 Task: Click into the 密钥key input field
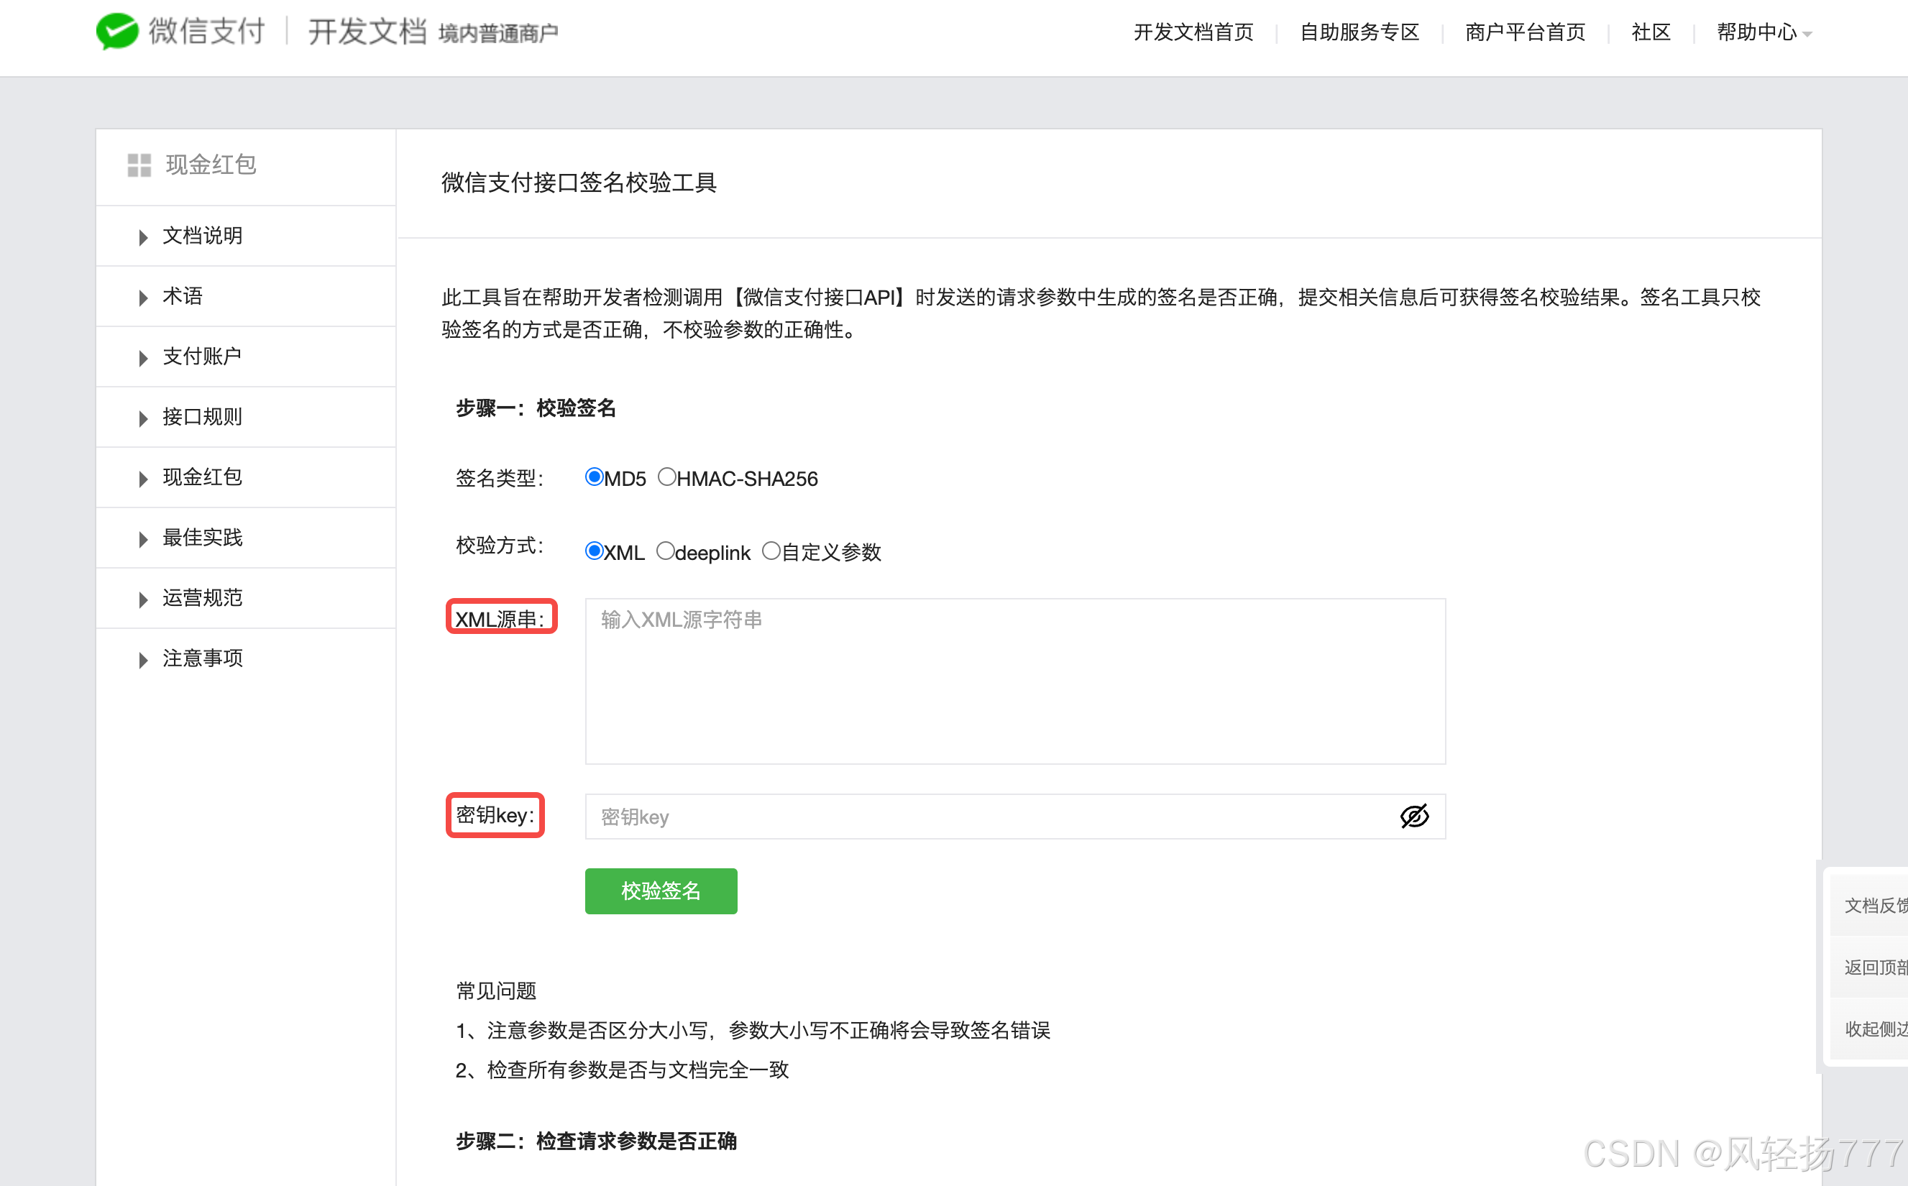pyautogui.click(x=989, y=817)
